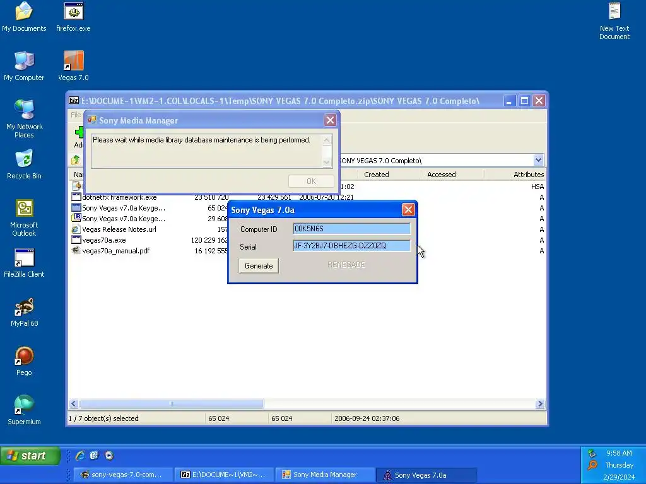Click scroll-down arrow in Media Manager message box
Screen dimensions: 646x484
click(x=327, y=162)
